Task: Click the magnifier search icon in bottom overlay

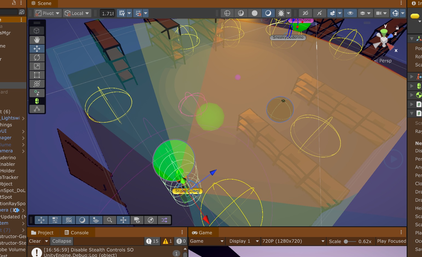Action: (110, 220)
